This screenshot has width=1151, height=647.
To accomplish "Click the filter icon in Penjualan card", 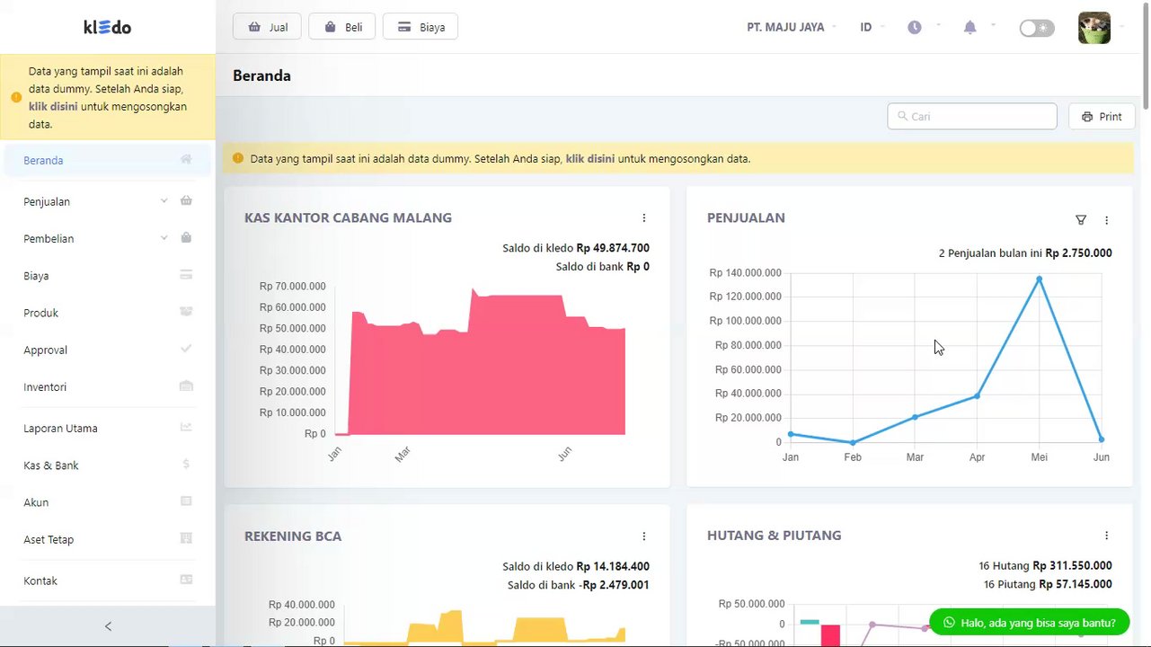I will pos(1081,219).
